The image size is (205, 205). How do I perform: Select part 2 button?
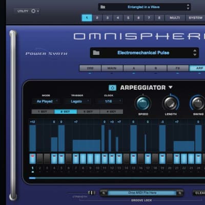point(97,18)
